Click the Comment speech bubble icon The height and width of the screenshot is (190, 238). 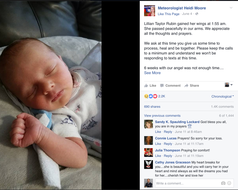[x=162, y=86]
